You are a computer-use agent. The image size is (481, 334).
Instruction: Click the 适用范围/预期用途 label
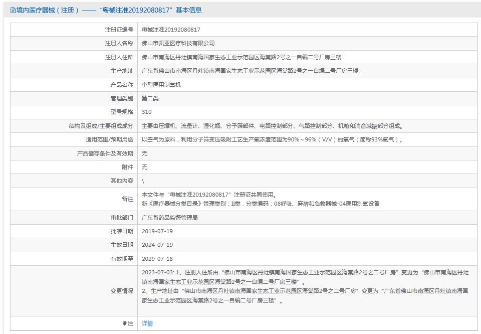click(110, 140)
